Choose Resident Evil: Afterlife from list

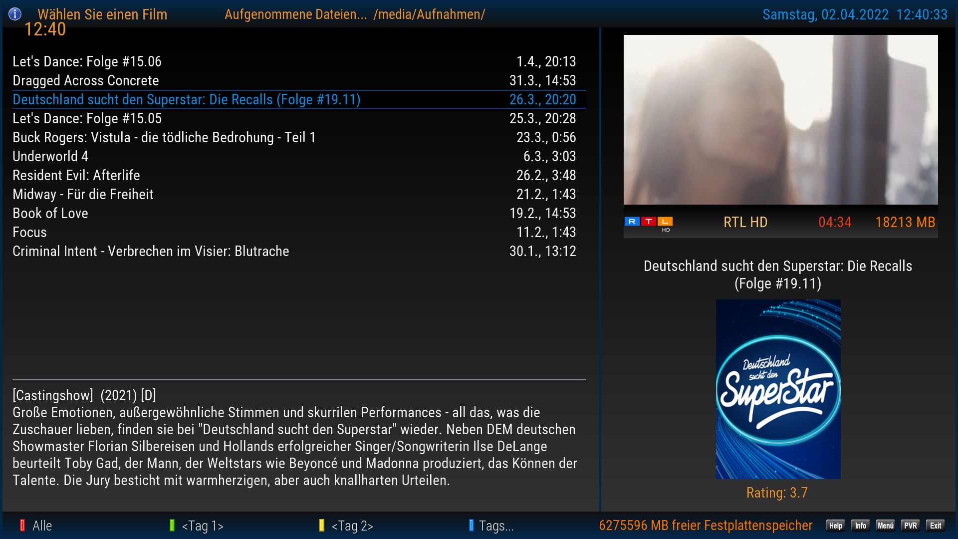[76, 175]
